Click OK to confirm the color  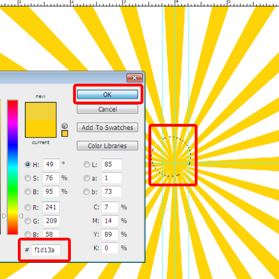(x=108, y=94)
